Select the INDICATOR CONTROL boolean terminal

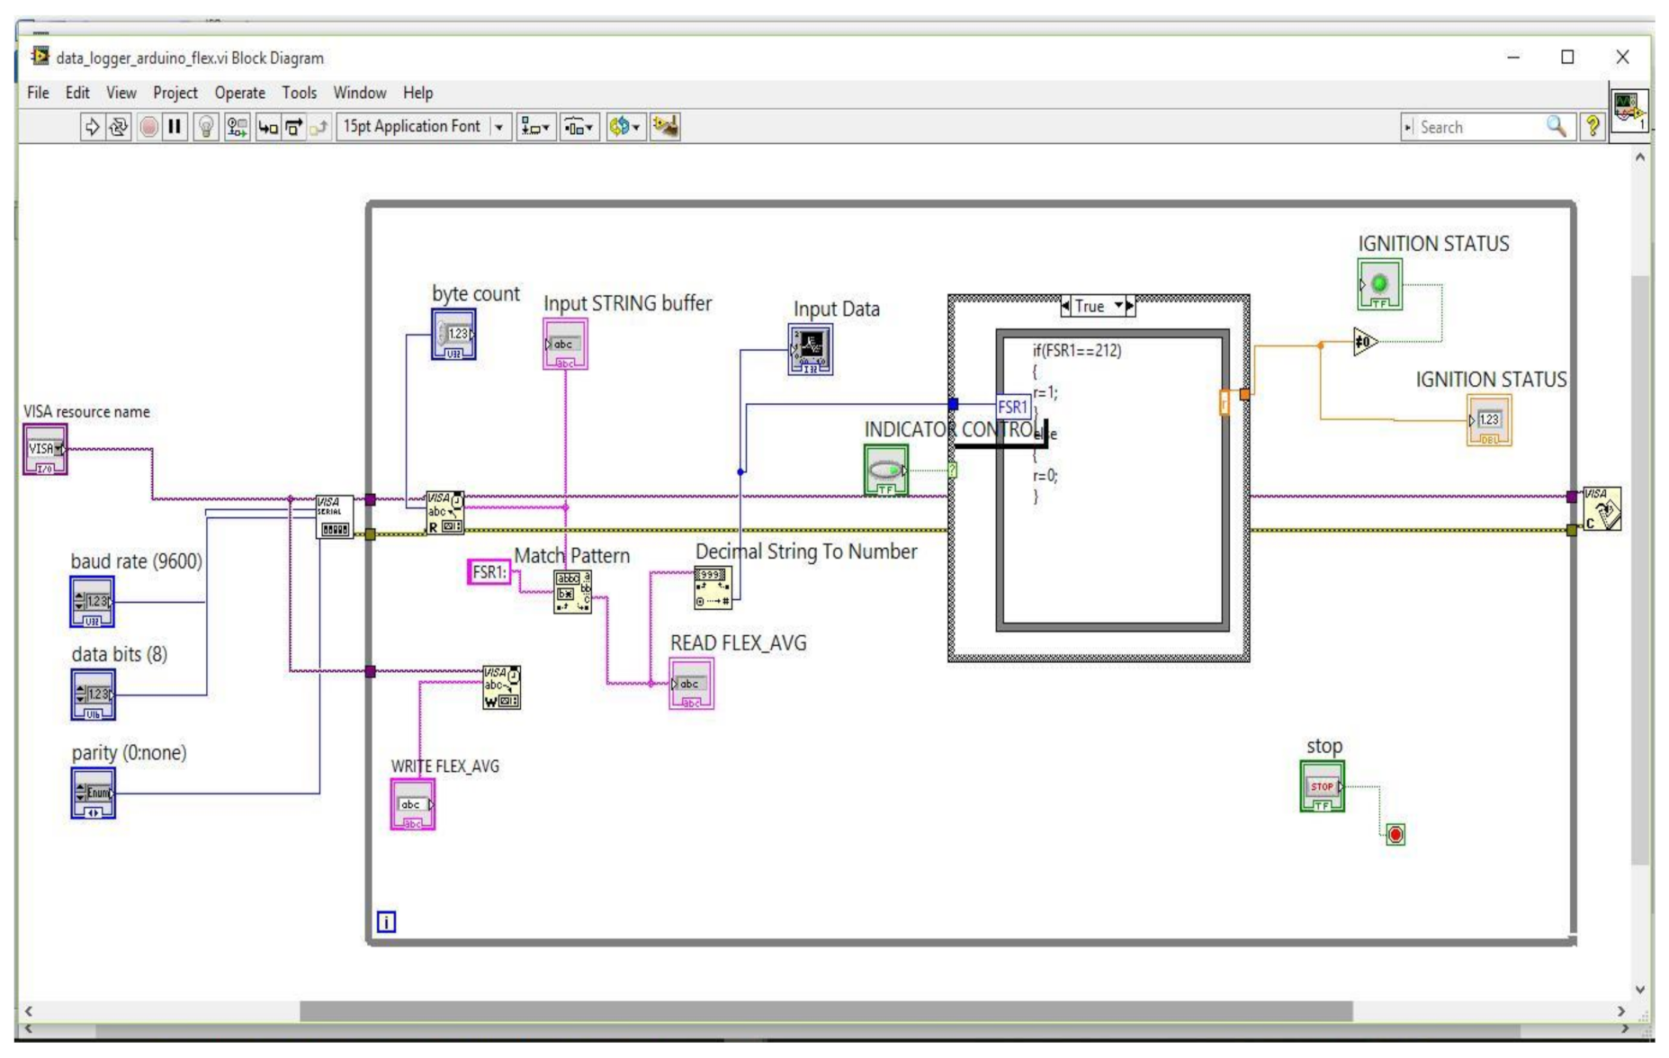885,470
